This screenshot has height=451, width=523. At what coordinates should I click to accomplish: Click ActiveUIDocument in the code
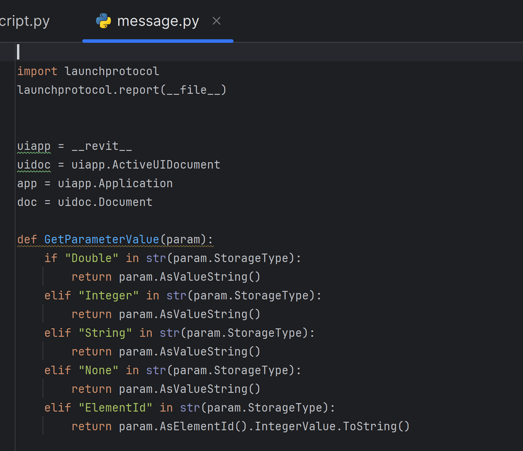(x=166, y=165)
